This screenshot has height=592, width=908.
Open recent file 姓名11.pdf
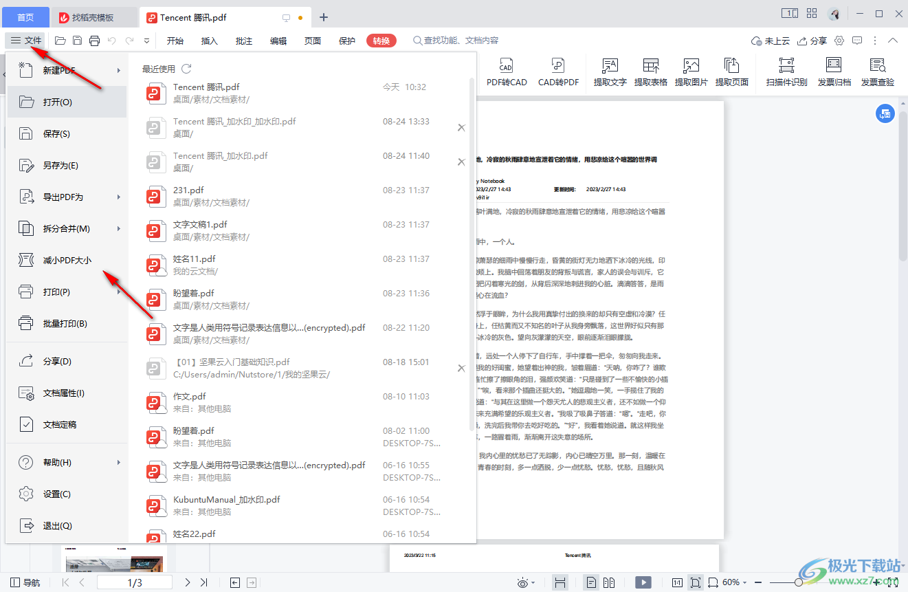coord(302,265)
